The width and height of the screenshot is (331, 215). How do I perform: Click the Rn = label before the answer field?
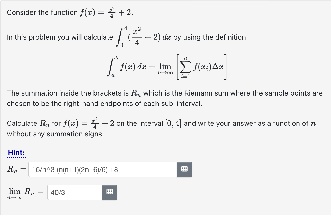[x=16, y=169]
